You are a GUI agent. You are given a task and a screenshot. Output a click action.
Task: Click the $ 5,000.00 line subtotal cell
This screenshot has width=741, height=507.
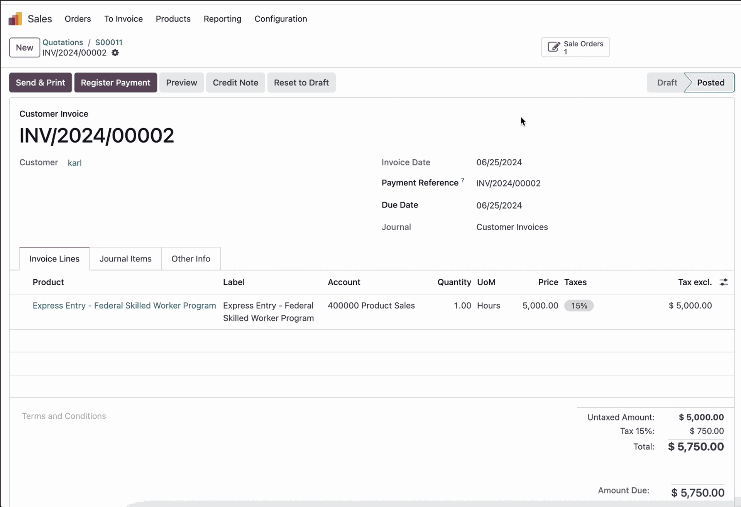point(690,305)
